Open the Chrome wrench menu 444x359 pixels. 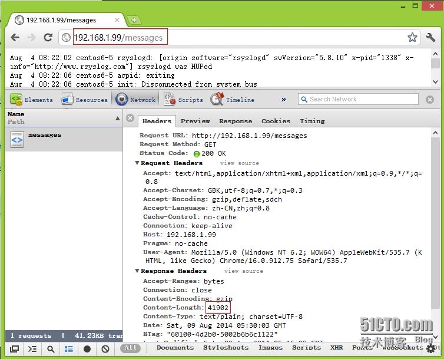point(430,37)
